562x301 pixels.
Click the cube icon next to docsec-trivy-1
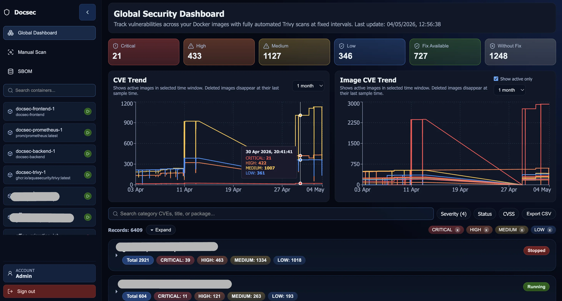(10, 175)
